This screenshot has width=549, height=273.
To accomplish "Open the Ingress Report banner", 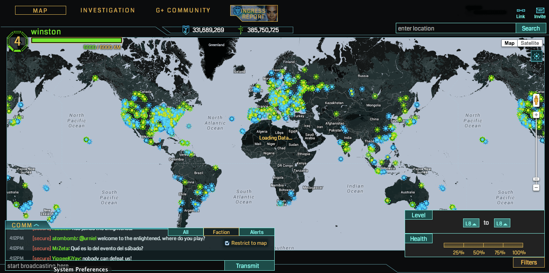I will (254, 13).
